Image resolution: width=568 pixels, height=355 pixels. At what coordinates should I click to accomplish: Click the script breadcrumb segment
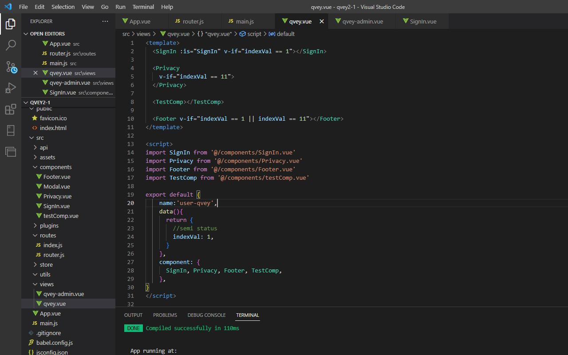[x=250, y=34]
